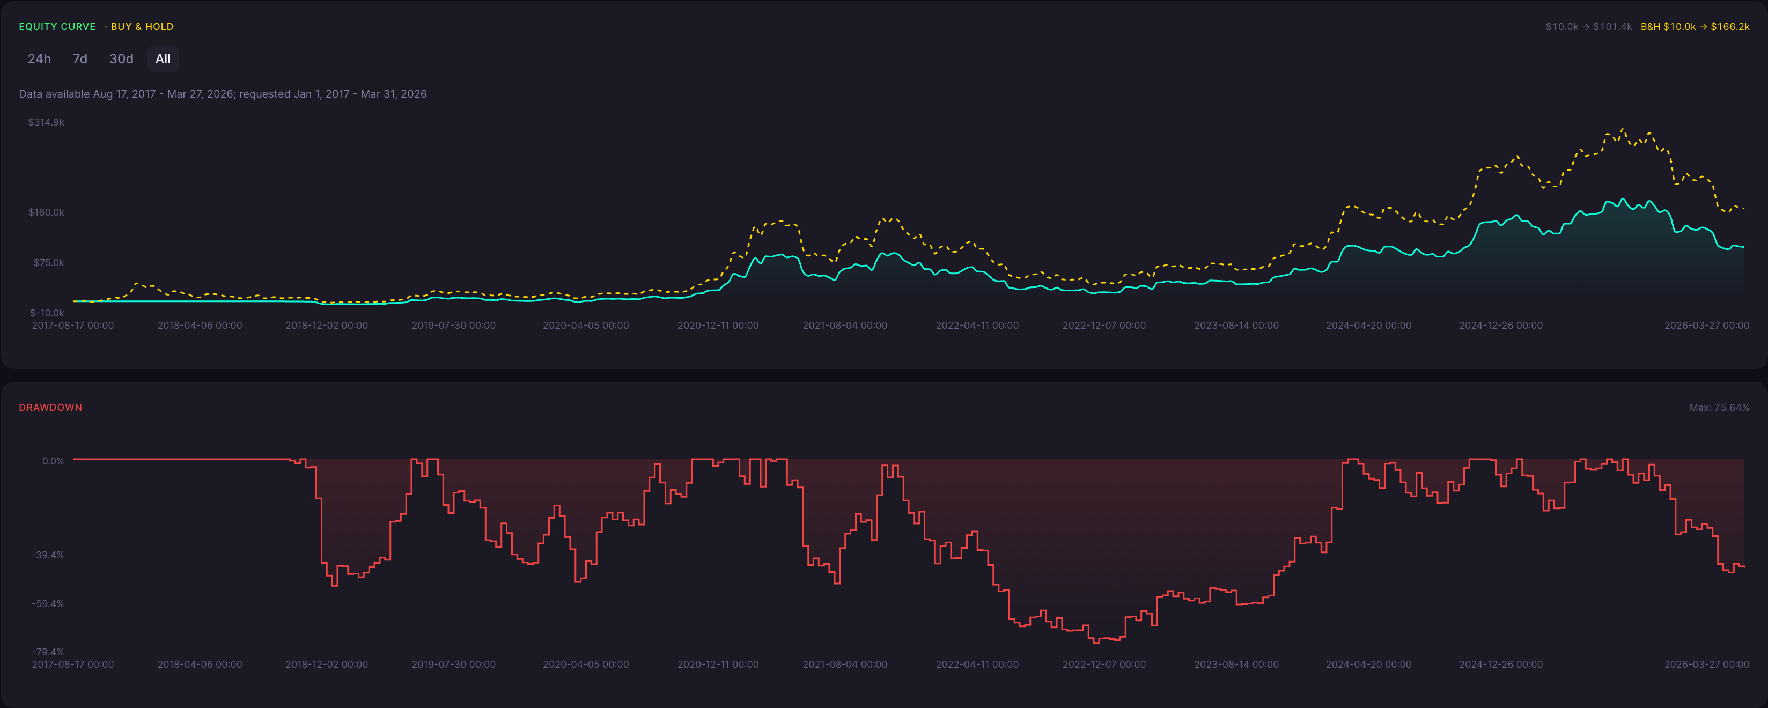Click the Max: 75.64% value
1768x708 pixels.
click(1719, 408)
